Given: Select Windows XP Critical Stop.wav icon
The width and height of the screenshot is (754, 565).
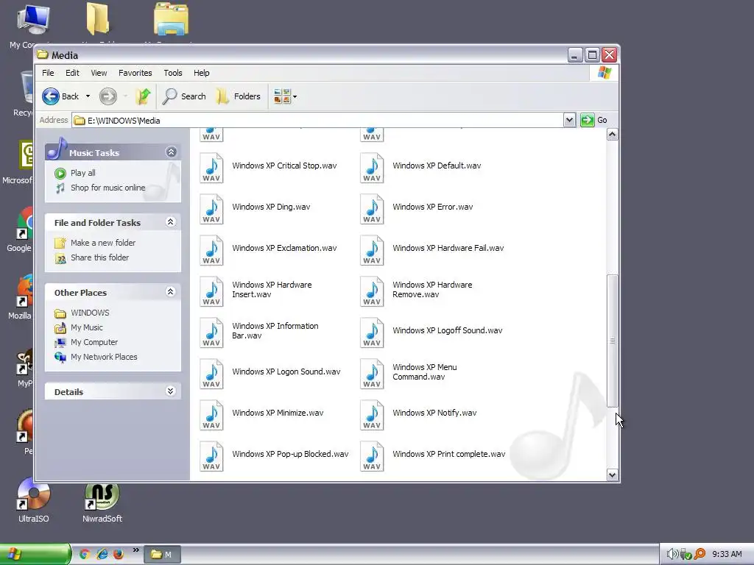Looking at the screenshot, I should (211, 168).
